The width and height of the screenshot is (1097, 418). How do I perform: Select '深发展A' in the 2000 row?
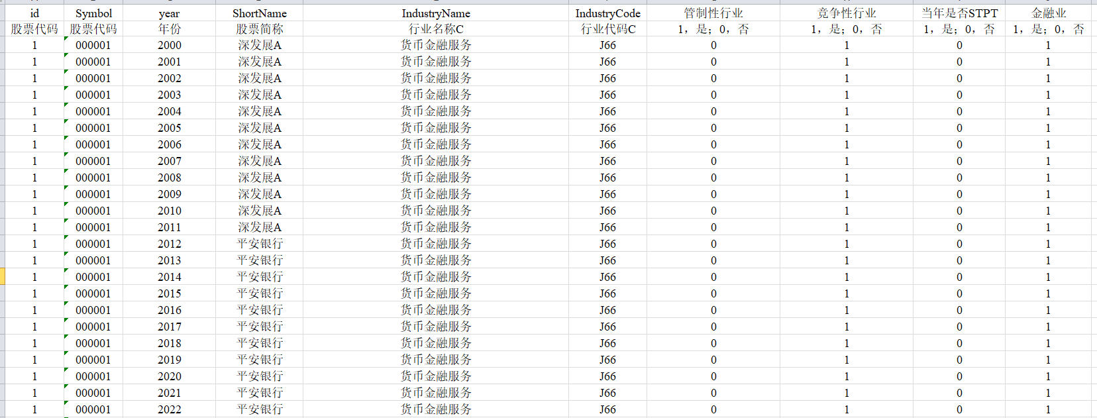[x=260, y=45]
